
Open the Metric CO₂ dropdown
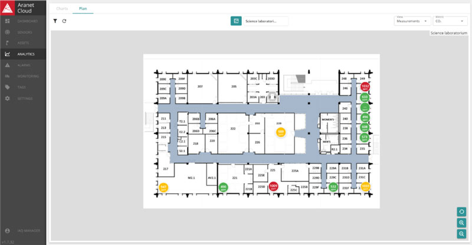[x=450, y=21]
